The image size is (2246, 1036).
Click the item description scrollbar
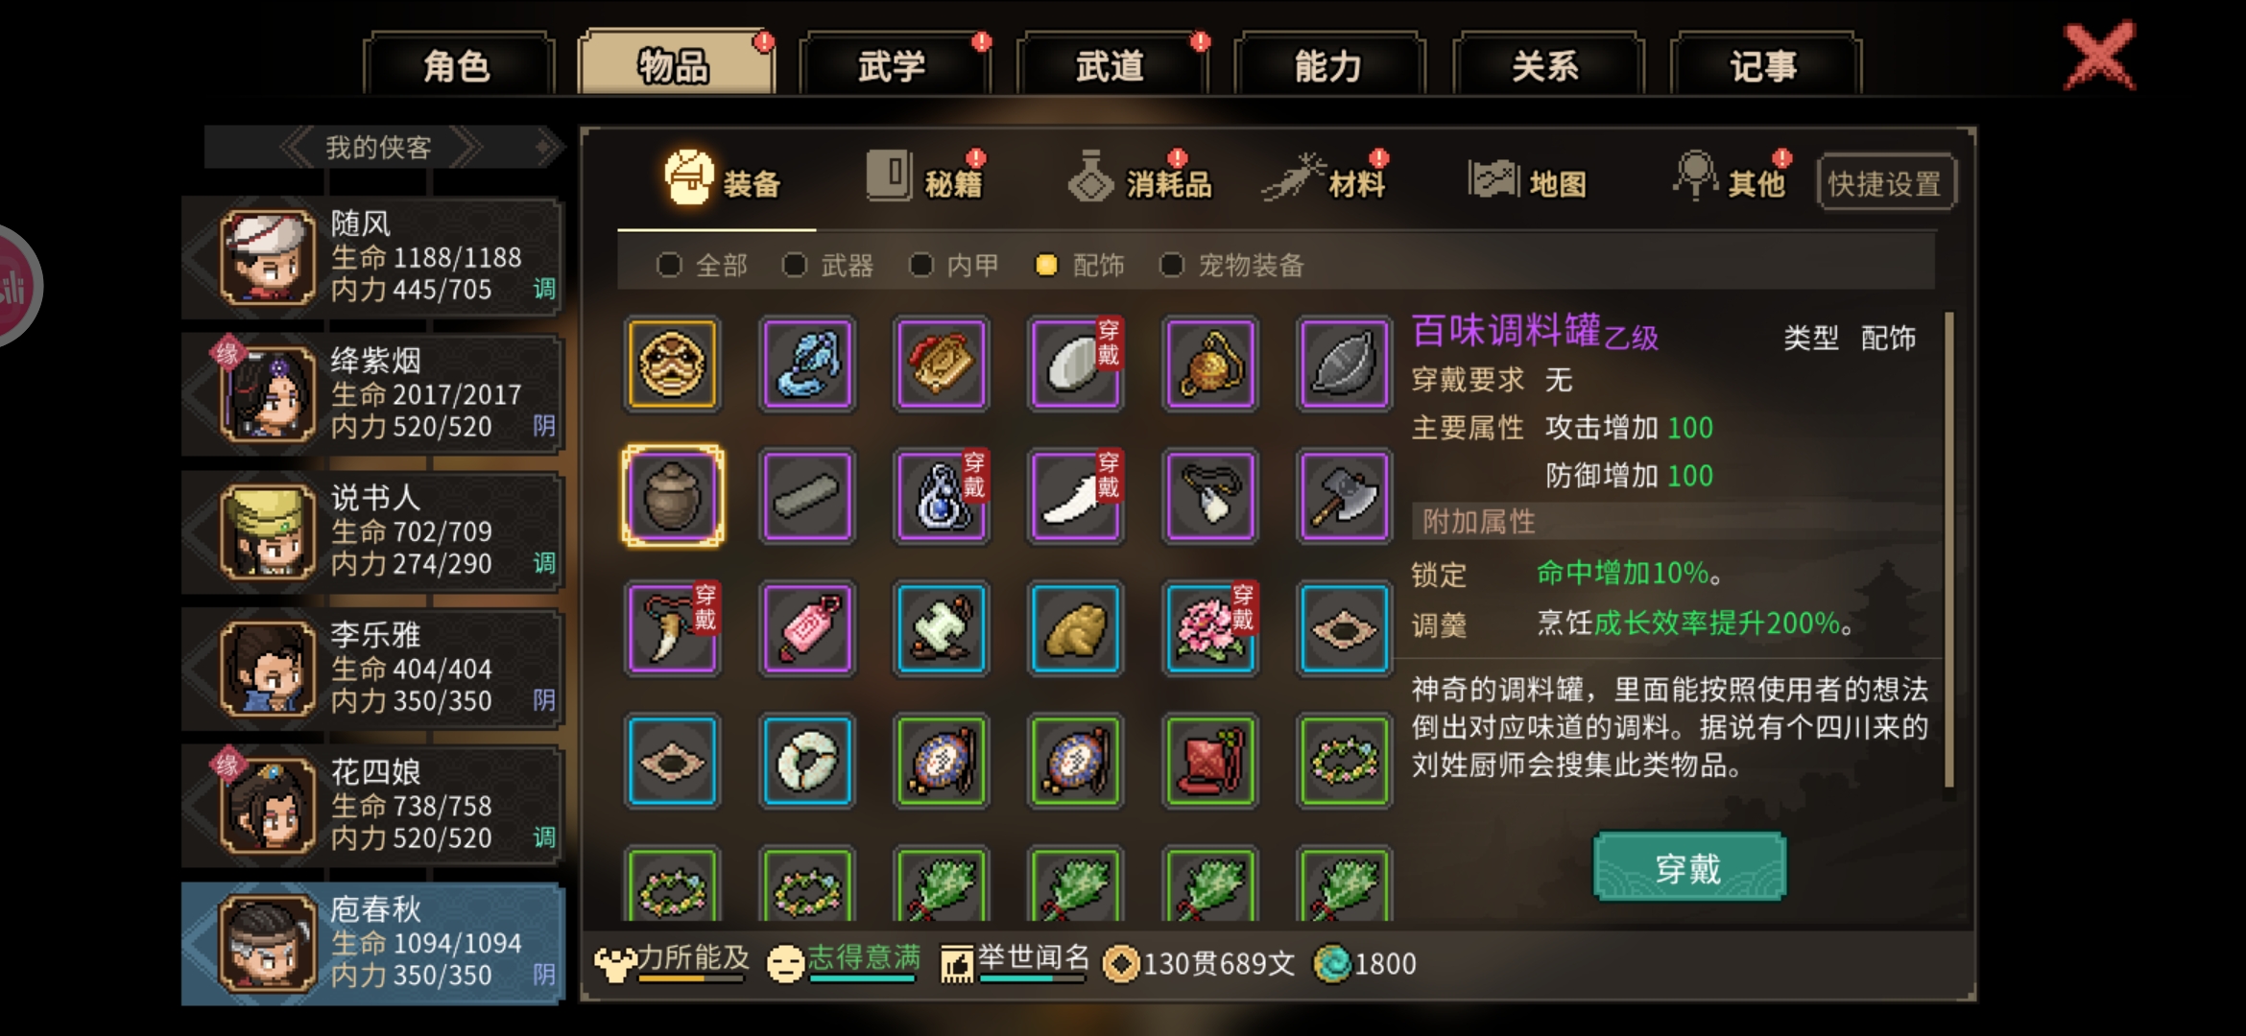click(x=1948, y=549)
